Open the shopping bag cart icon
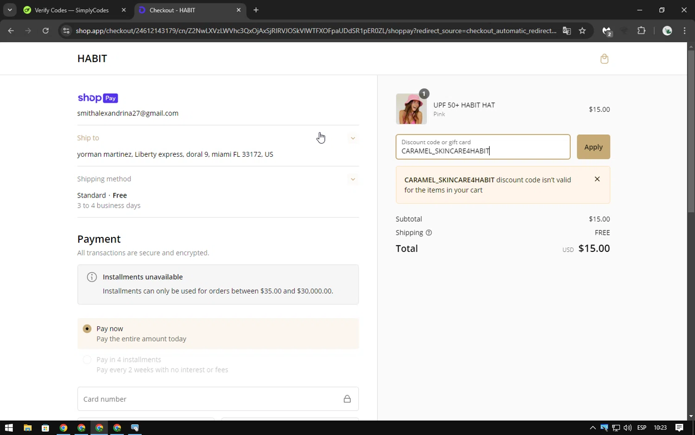 click(604, 58)
